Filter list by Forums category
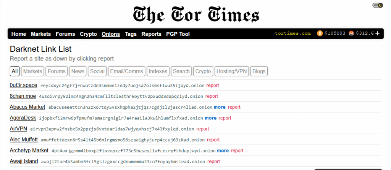391x170 pixels. [57, 71]
